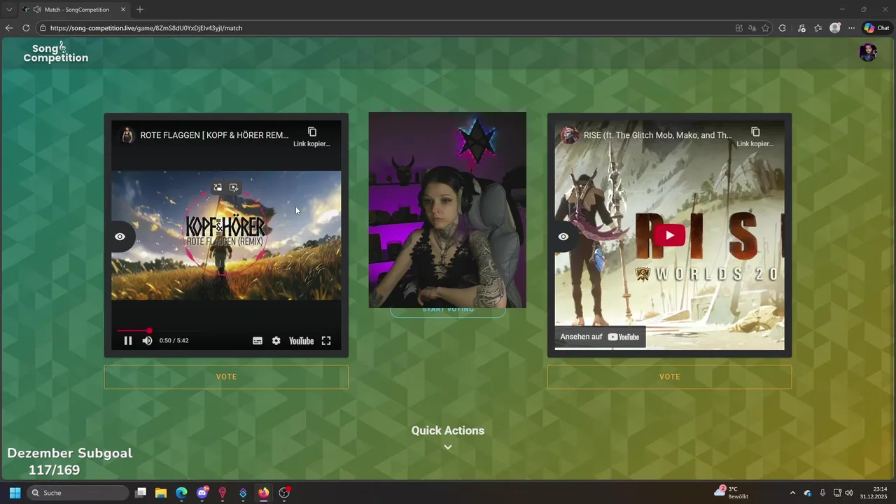The image size is (896, 504).
Task: Mute the left YouTube player volume
Action: click(147, 341)
